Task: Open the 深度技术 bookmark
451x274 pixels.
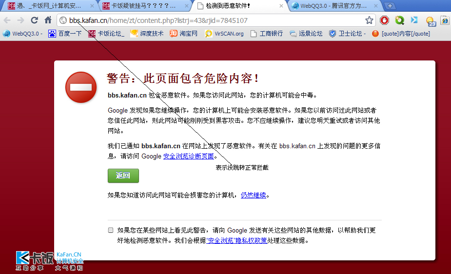Action: coord(147,34)
